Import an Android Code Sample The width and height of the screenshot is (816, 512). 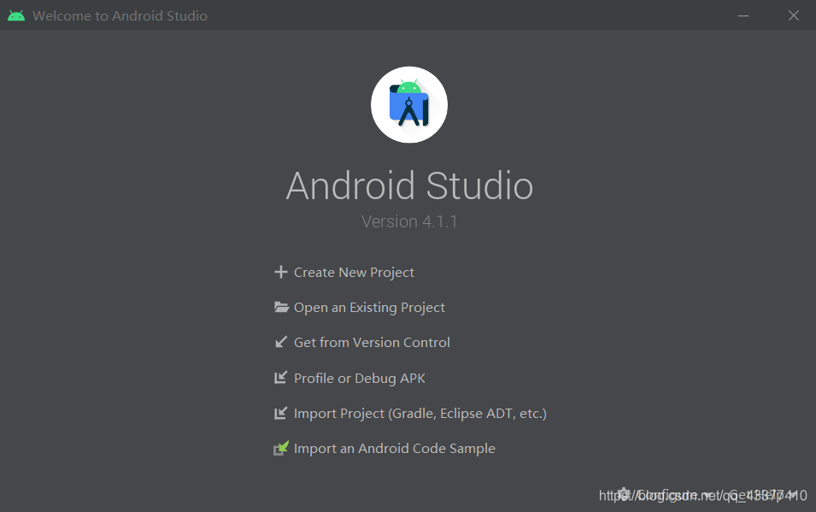(x=385, y=449)
